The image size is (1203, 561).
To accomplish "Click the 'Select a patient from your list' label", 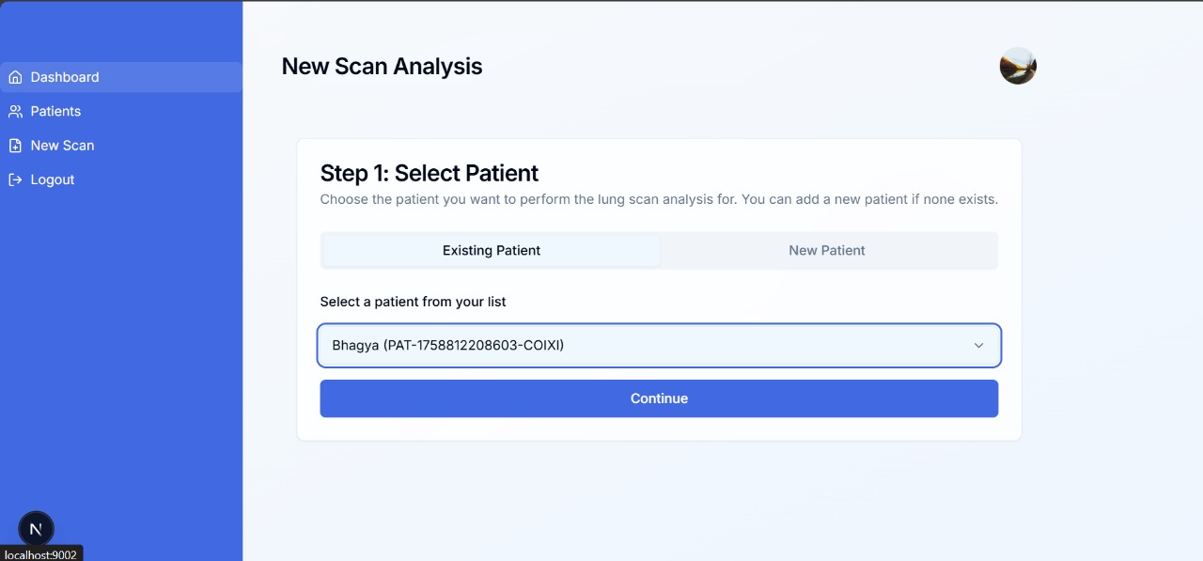I will pyautogui.click(x=413, y=302).
